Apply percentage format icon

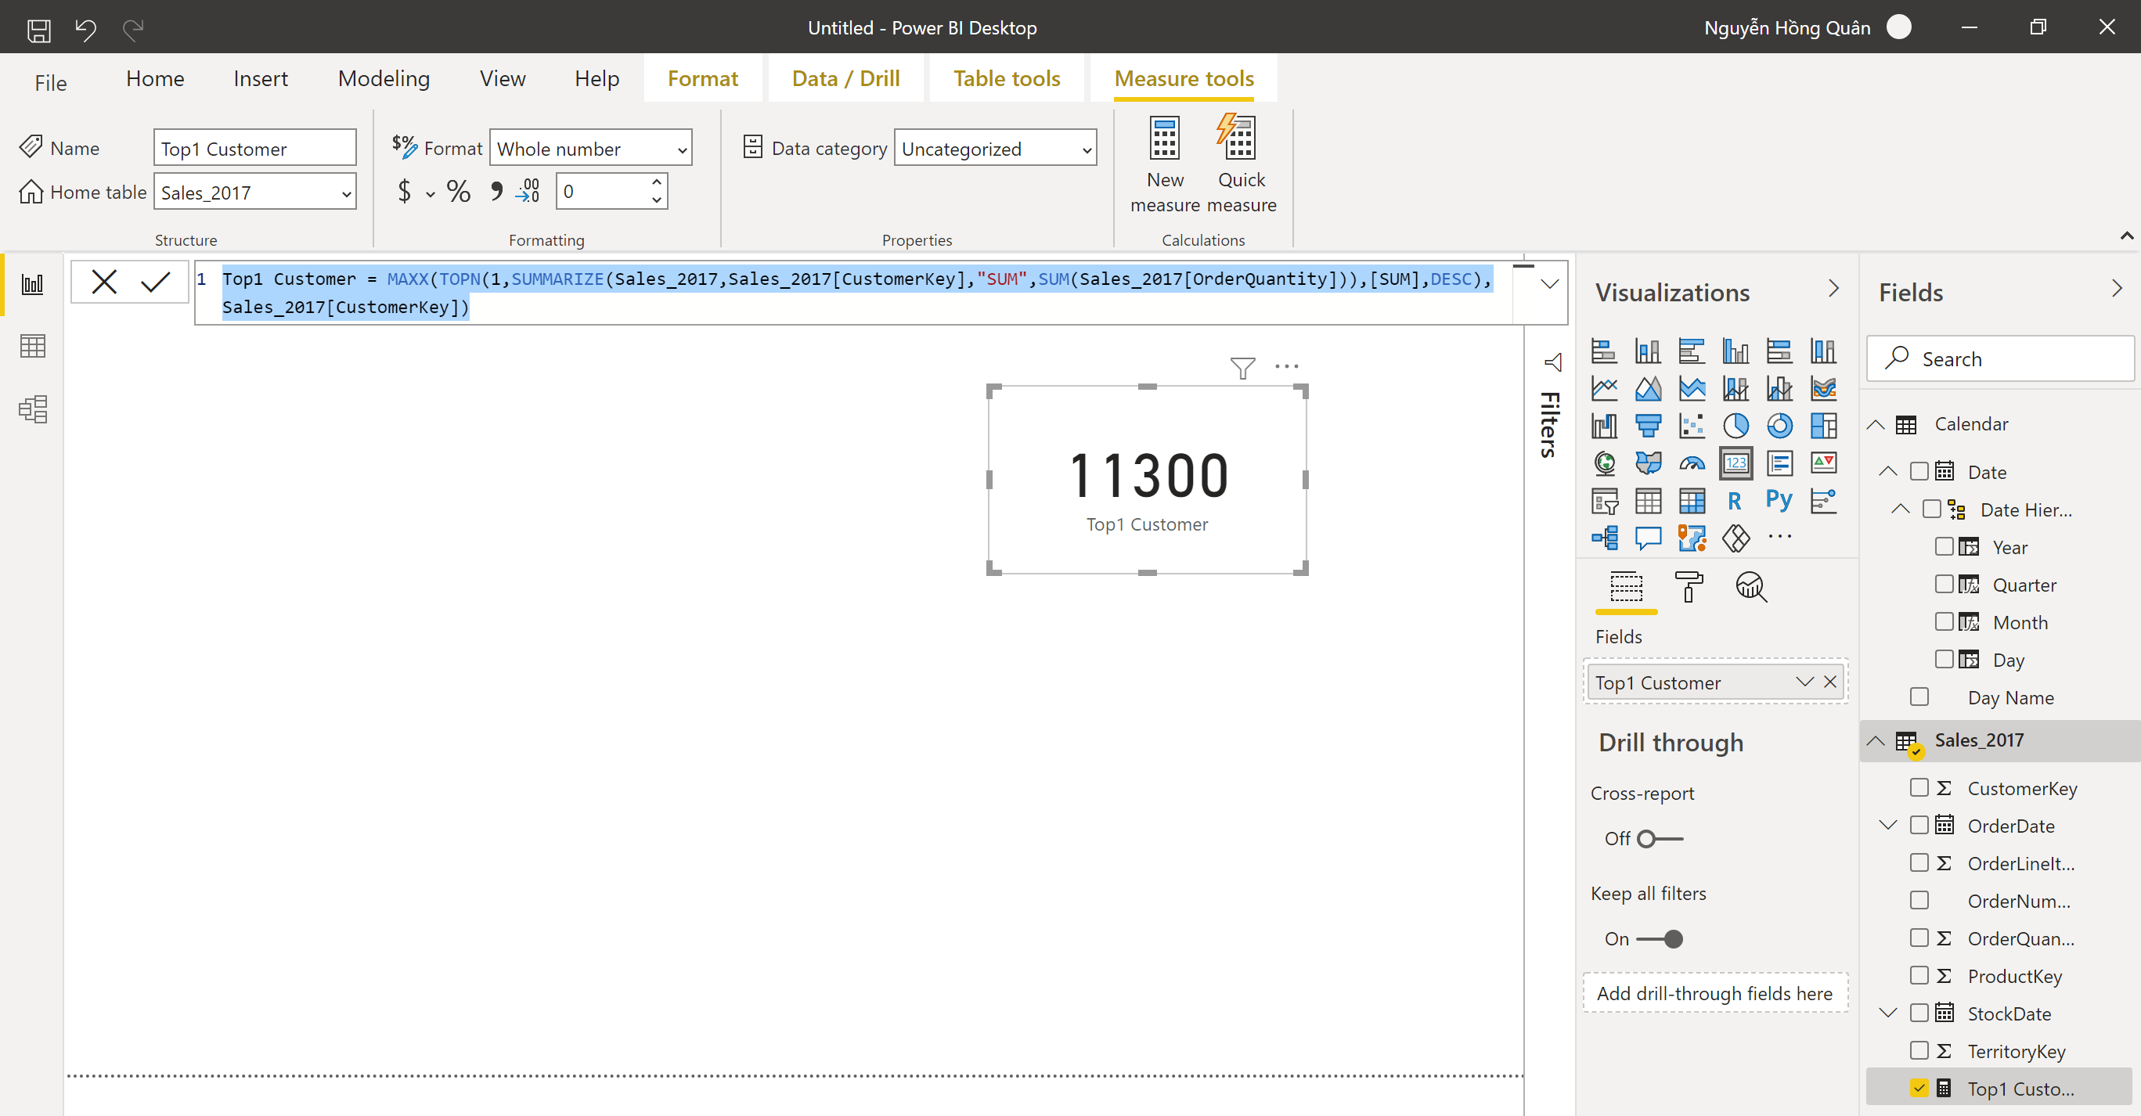[x=458, y=191]
